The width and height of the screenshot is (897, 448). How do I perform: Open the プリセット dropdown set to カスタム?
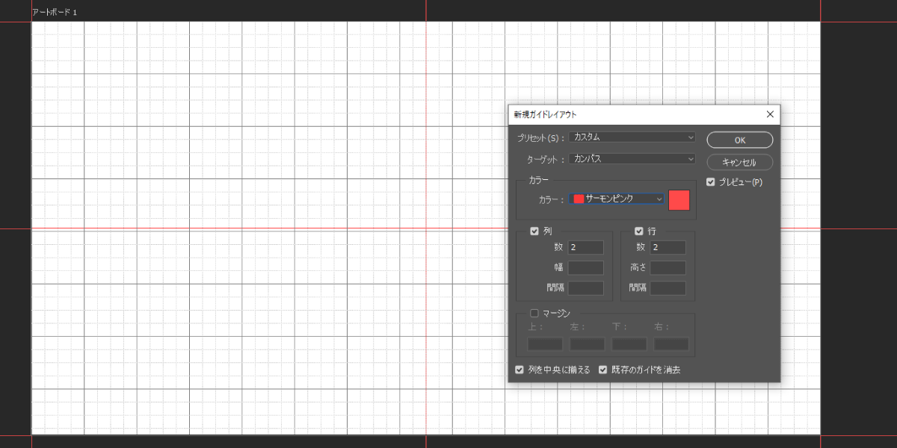coord(632,137)
